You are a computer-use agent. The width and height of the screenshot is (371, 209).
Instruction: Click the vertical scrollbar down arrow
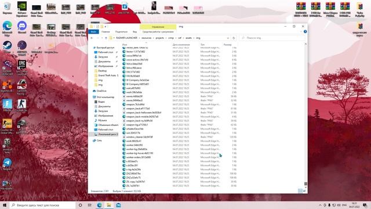(x=305, y=187)
